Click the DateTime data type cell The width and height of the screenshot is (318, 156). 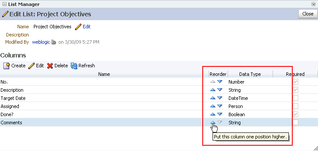(238, 98)
